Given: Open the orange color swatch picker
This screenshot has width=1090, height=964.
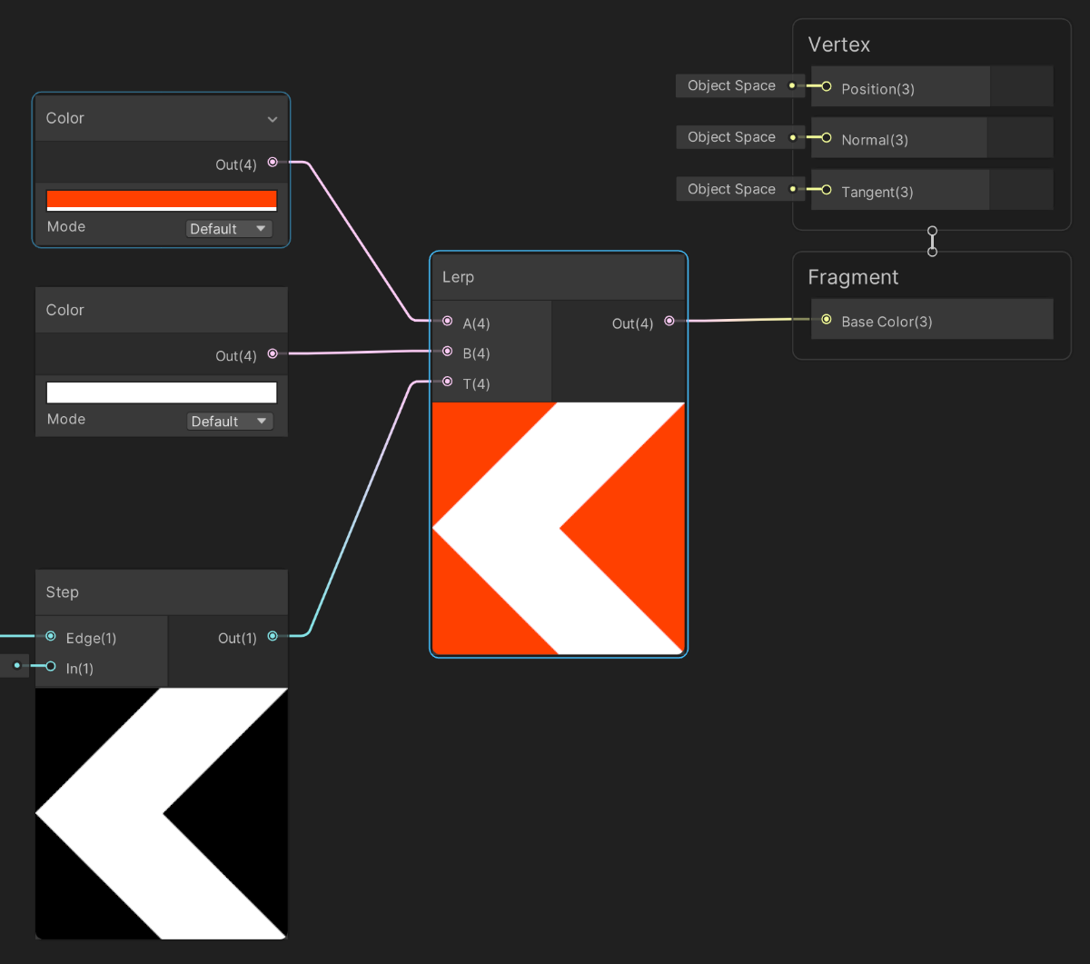Looking at the screenshot, I should coord(161,198).
